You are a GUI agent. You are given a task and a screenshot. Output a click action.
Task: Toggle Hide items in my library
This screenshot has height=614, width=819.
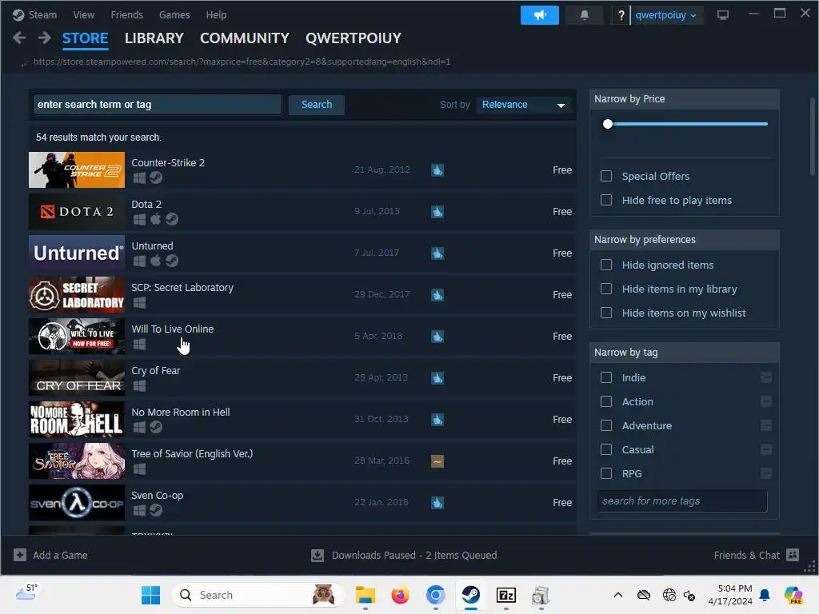[x=606, y=289]
